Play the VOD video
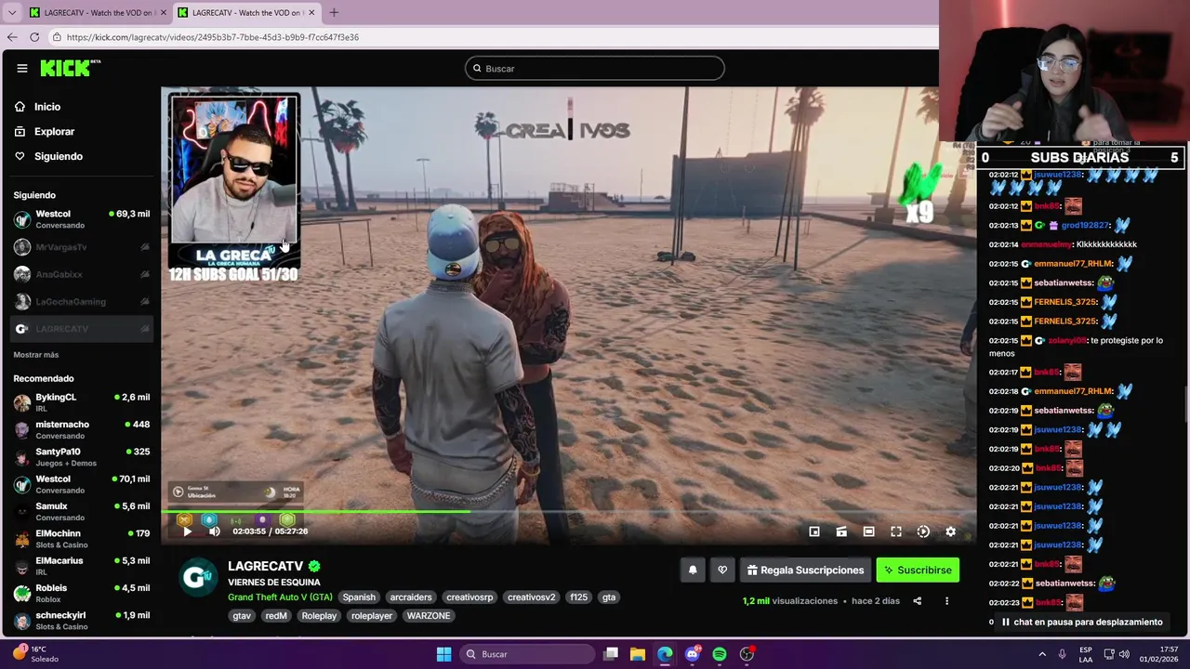Image resolution: width=1190 pixels, height=669 pixels. tap(187, 531)
